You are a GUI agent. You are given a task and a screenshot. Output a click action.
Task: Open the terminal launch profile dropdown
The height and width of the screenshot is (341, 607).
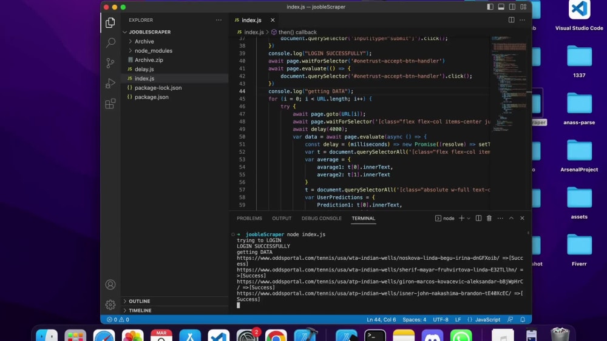pos(469,218)
